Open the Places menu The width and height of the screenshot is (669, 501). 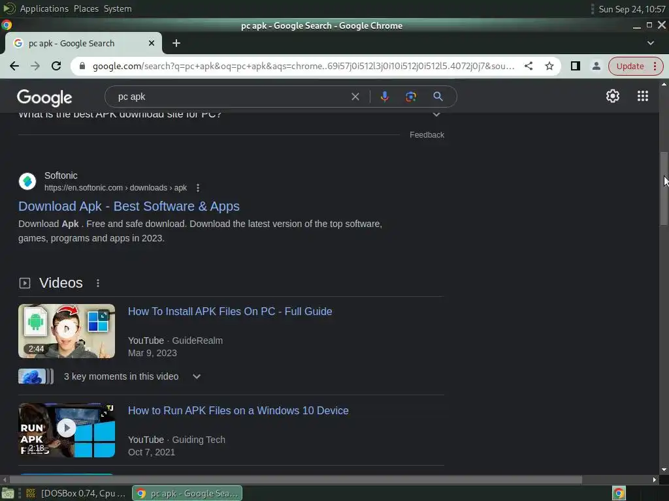[x=86, y=8]
